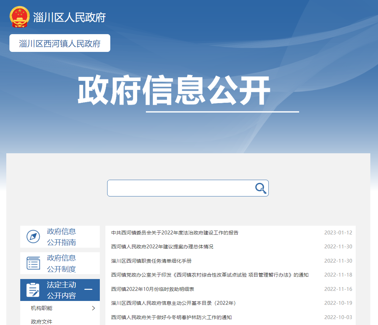Open 西河镇2022年10月份临时救助明细表
Screen dimensions: 378x325
(153, 289)
